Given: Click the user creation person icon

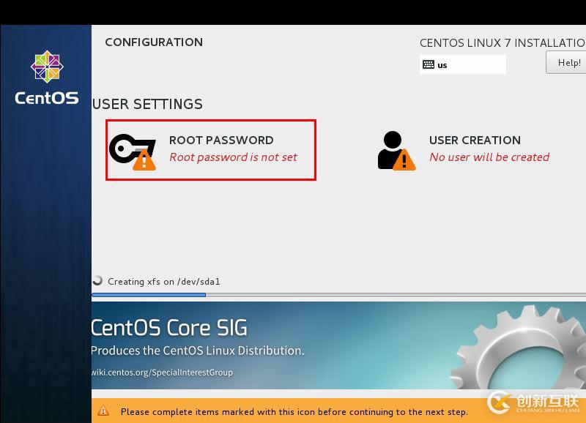Looking at the screenshot, I should coord(395,150).
